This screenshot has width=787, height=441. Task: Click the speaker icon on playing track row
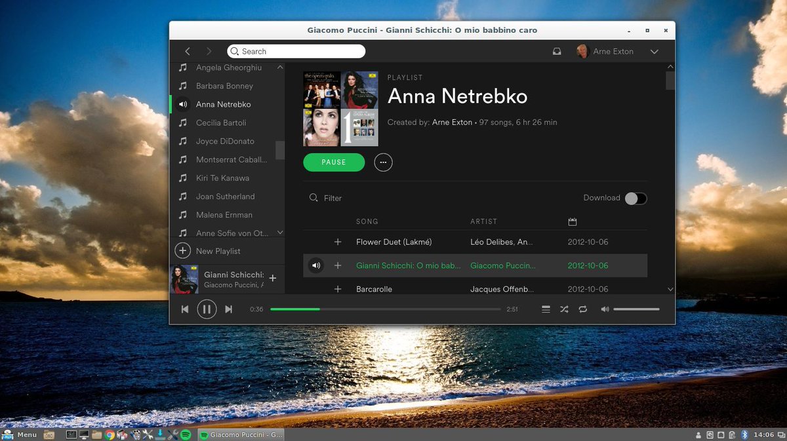pyautogui.click(x=316, y=265)
